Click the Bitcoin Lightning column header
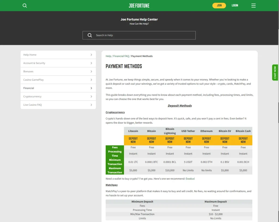This screenshot has width=279, height=222. (x=170, y=131)
